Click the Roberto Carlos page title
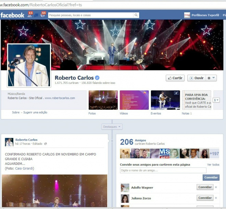 (x=74, y=78)
